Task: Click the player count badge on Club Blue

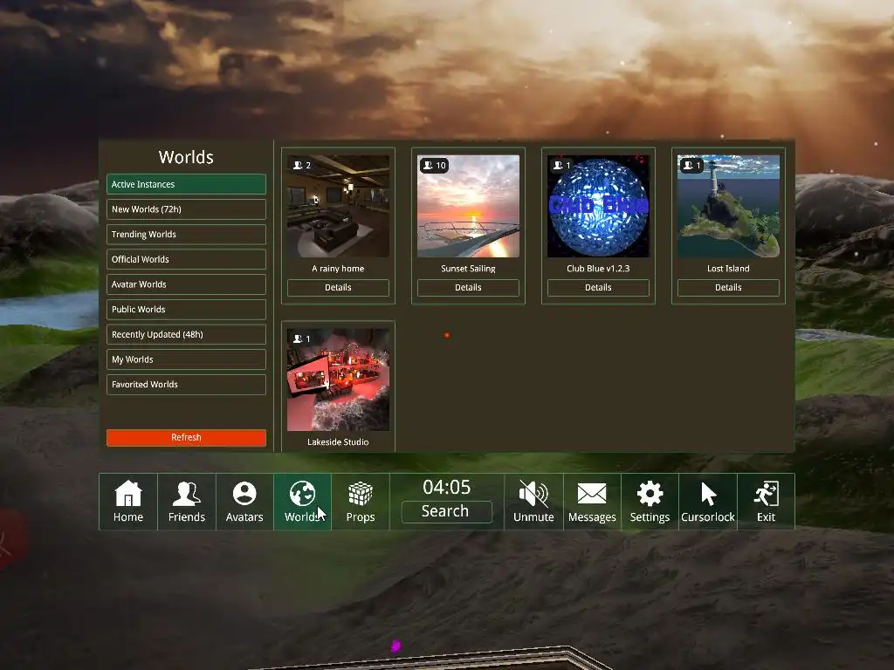Action: [x=561, y=166]
